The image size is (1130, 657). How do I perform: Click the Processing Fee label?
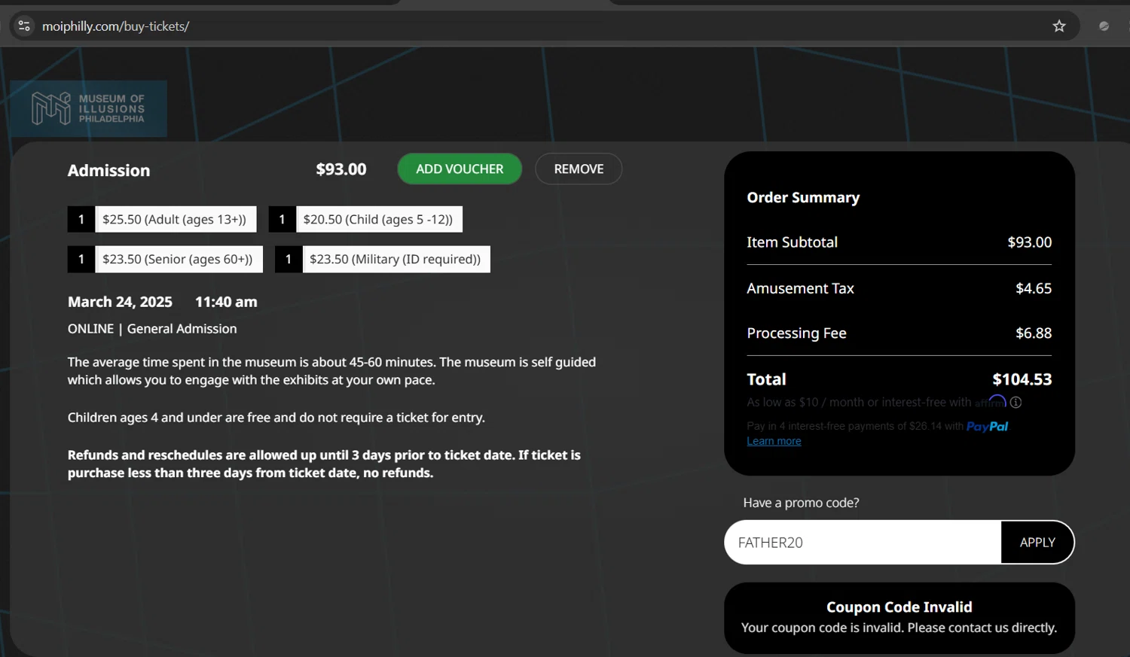coord(796,333)
